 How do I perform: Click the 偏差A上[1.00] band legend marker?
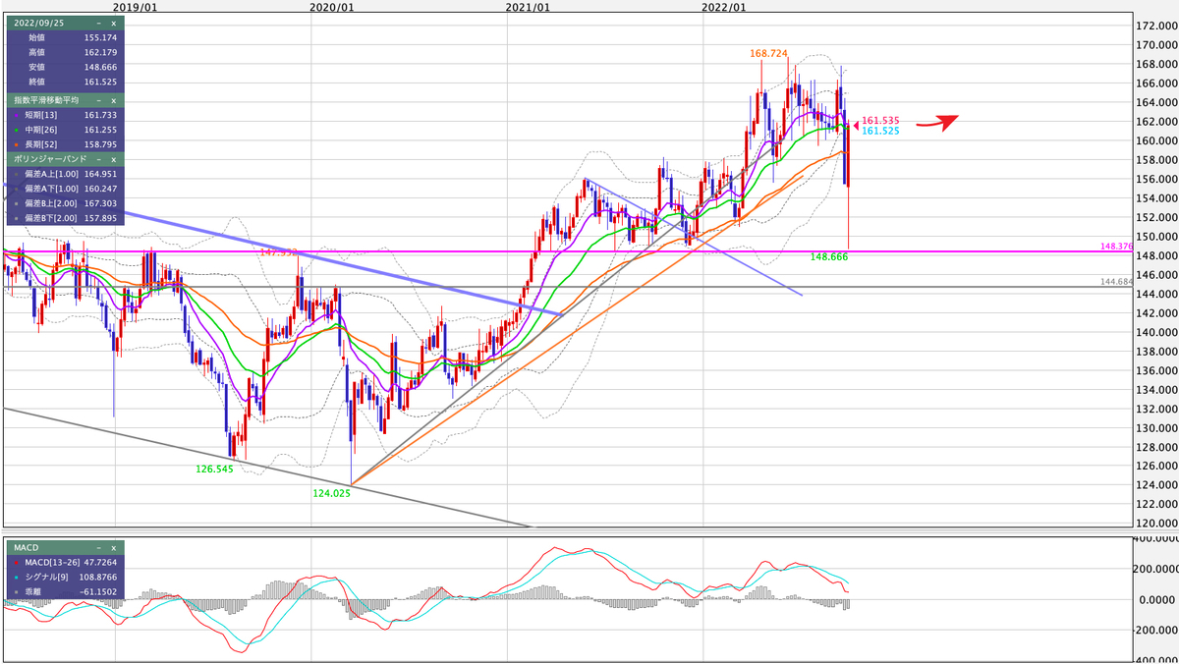pyautogui.click(x=16, y=174)
